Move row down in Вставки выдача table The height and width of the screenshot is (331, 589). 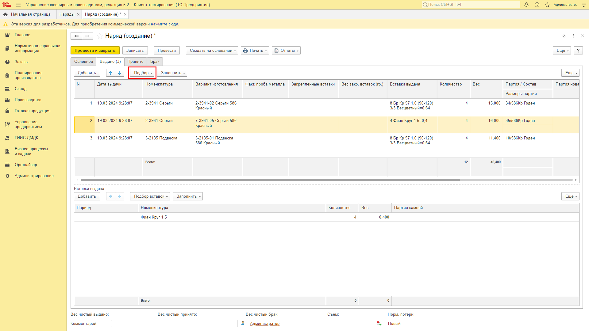120,196
